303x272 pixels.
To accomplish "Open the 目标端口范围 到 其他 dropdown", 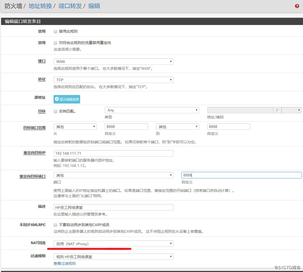I will (x=177, y=127).
